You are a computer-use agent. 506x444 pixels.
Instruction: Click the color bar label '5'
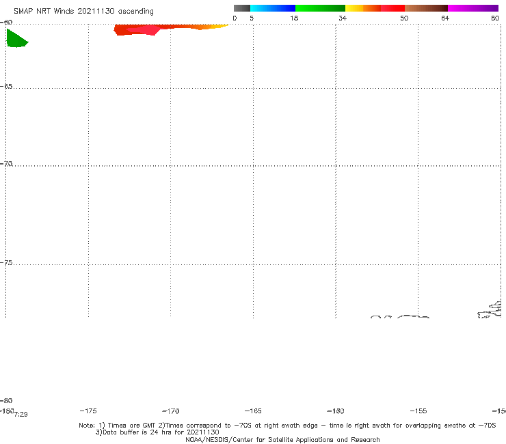click(x=252, y=18)
